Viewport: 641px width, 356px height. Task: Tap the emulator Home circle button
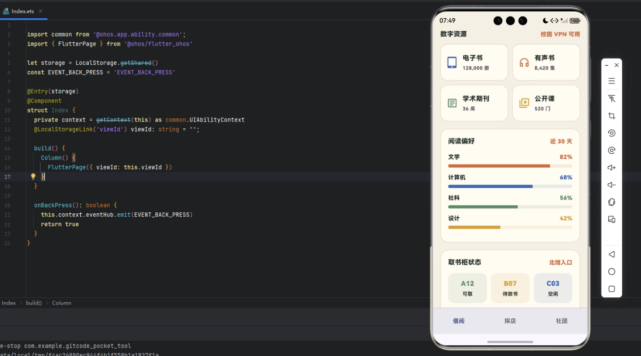coord(612,271)
